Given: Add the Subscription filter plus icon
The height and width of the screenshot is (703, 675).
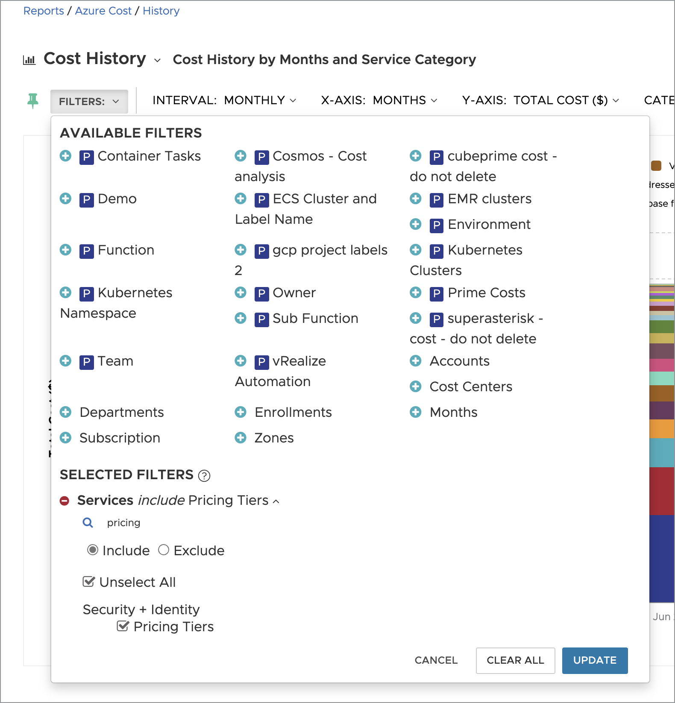Looking at the screenshot, I should pyautogui.click(x=65, y=438).
